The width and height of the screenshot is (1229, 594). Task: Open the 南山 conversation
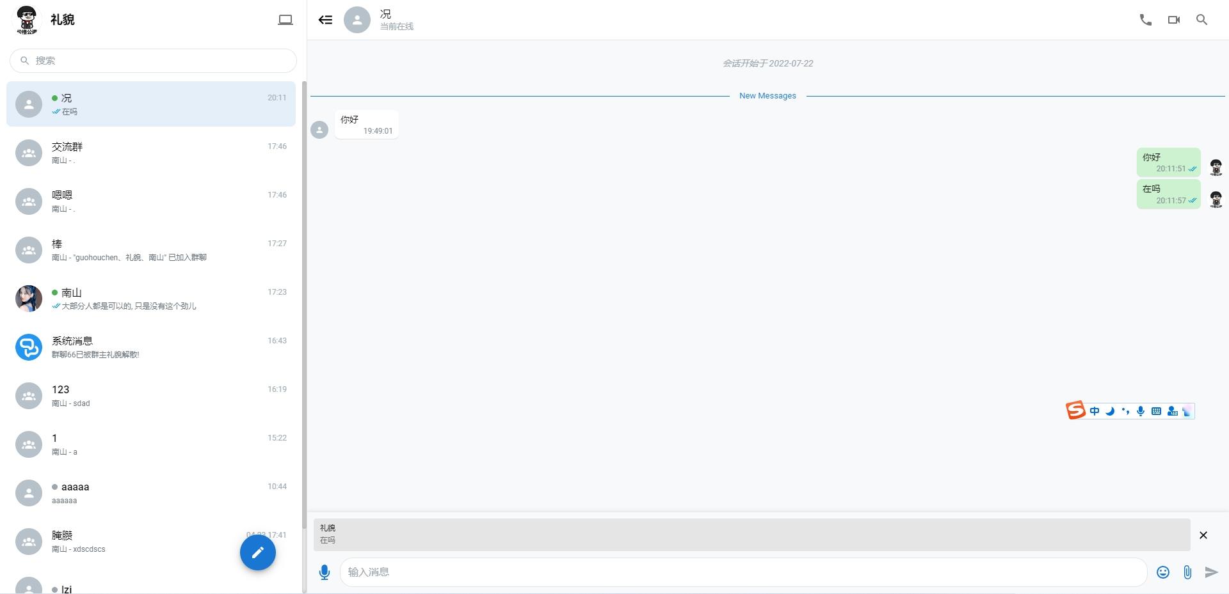click(x=151, y=299)
